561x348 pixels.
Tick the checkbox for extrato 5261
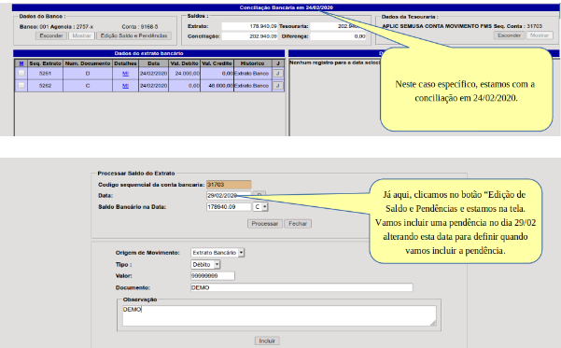(21, 74)
